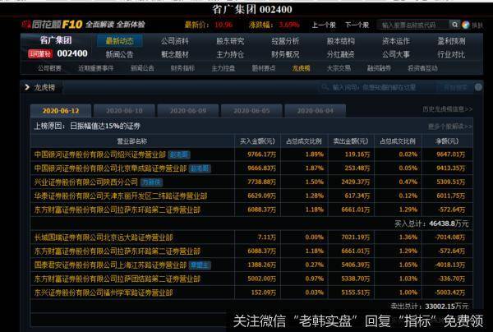
Task: Click the 9766.17万 buy amount cell
Action: click(261, 154)
